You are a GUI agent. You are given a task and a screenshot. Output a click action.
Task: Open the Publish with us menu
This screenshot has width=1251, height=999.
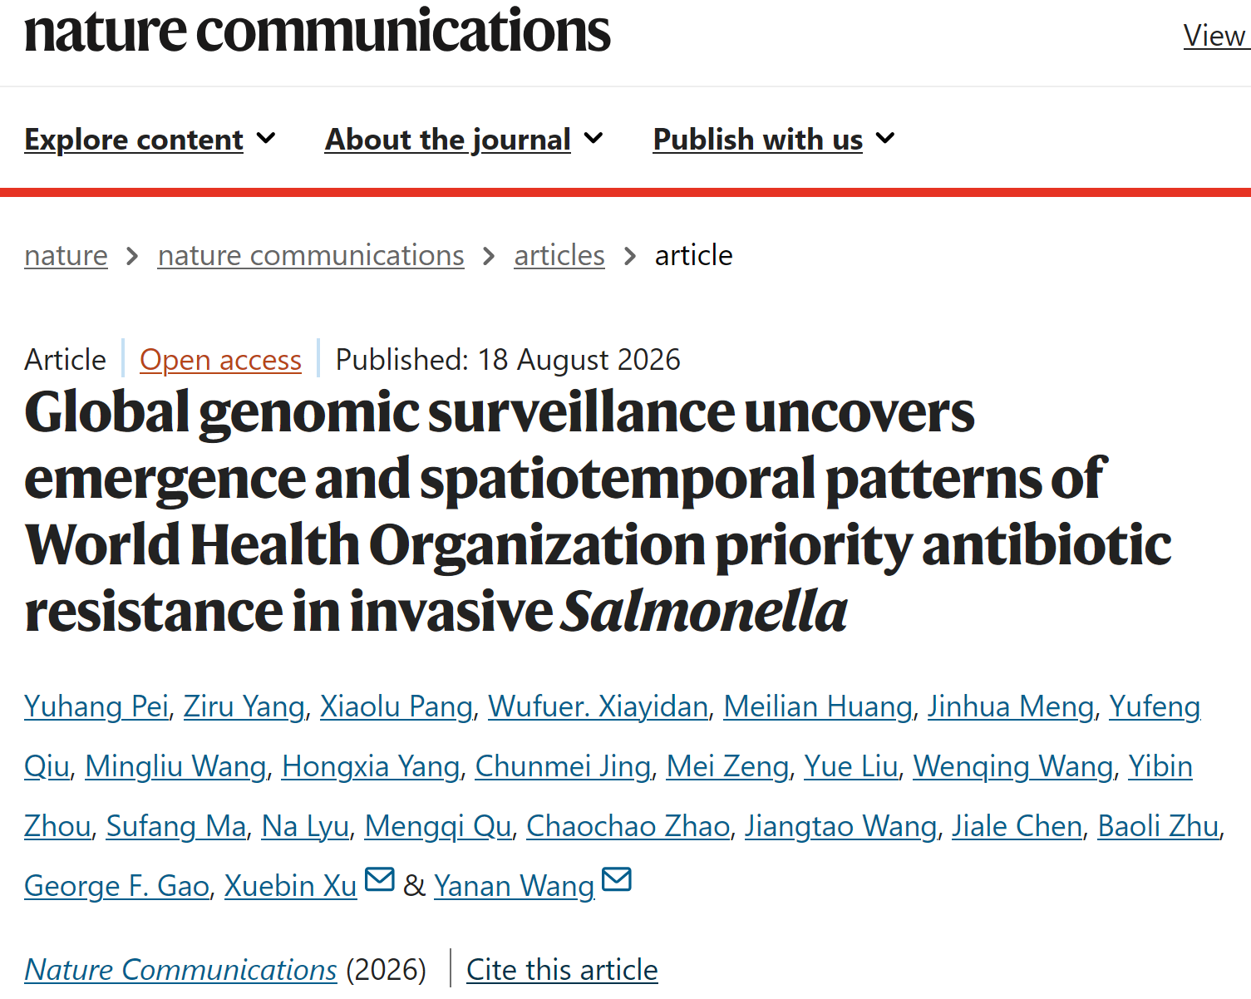pos(758,140)
